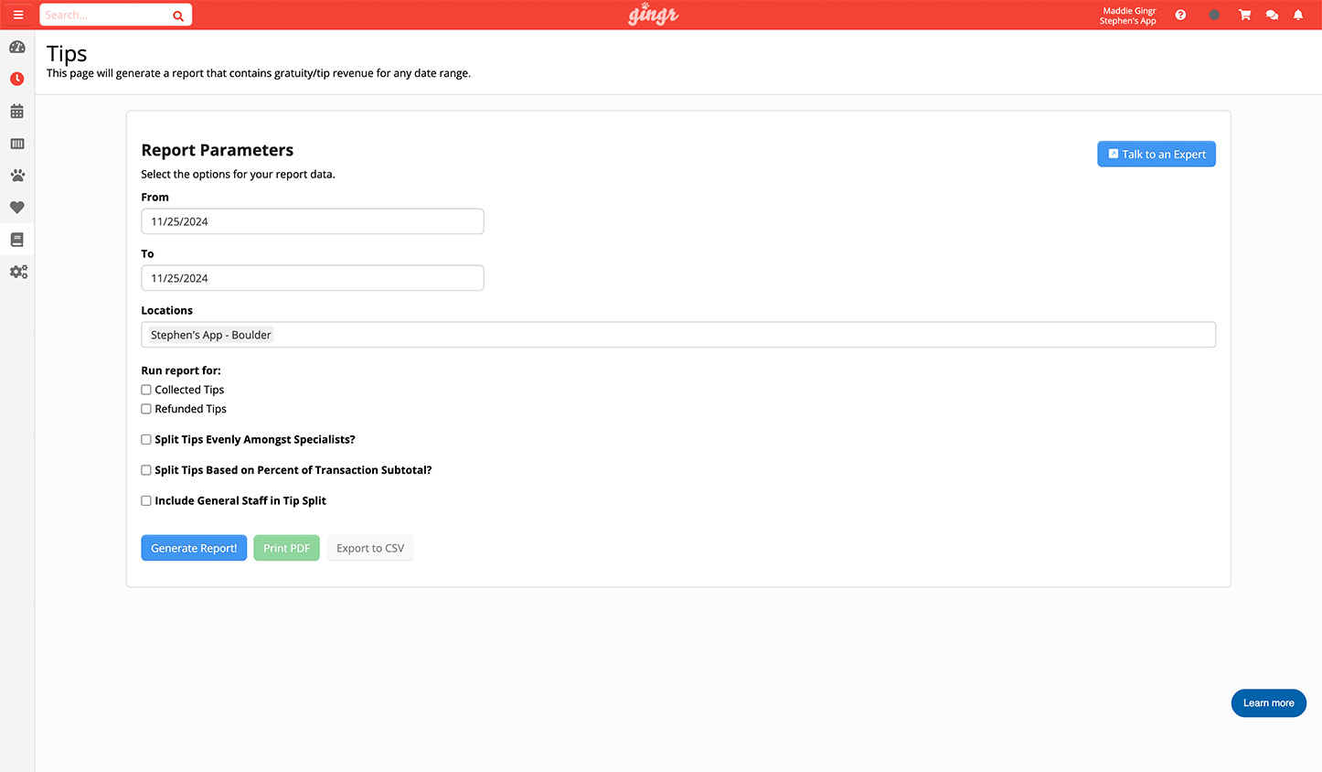Click the help question mark icon
The height and width of the screenshot is (772, 1322).
pyautogui.click(x=1180, y=15)
